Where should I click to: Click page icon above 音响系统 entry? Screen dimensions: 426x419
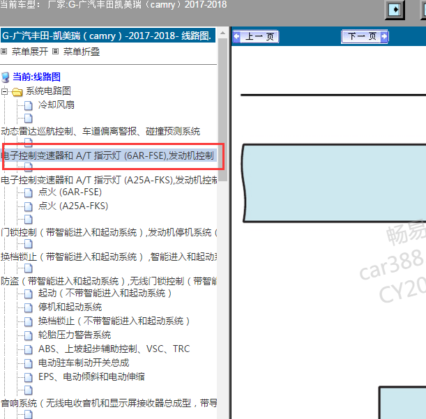point(29,390)
